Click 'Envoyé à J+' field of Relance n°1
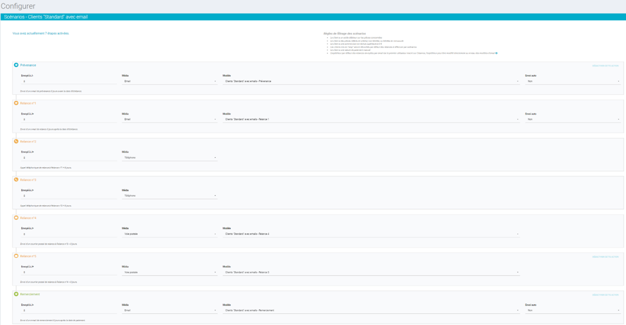Image resolution: width=626 pixels, height=325 pixels. [x=69, y=120]
